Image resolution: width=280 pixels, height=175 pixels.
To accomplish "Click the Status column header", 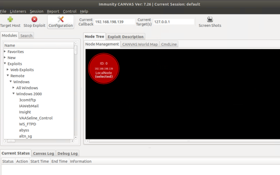I will [x=8, y=161].
